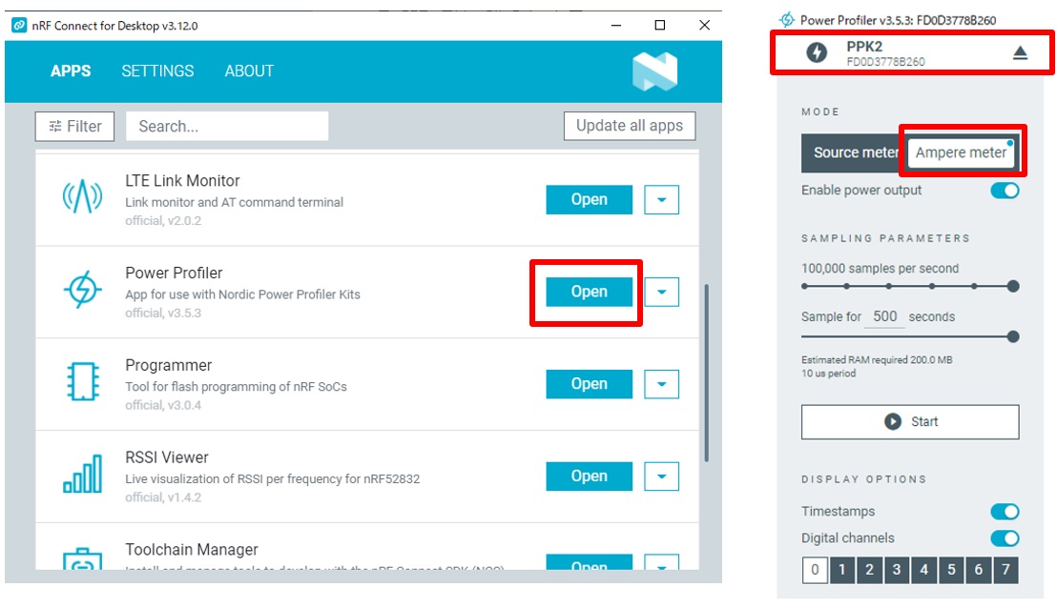Toggle Enable power output switch

coord(1005,191)
